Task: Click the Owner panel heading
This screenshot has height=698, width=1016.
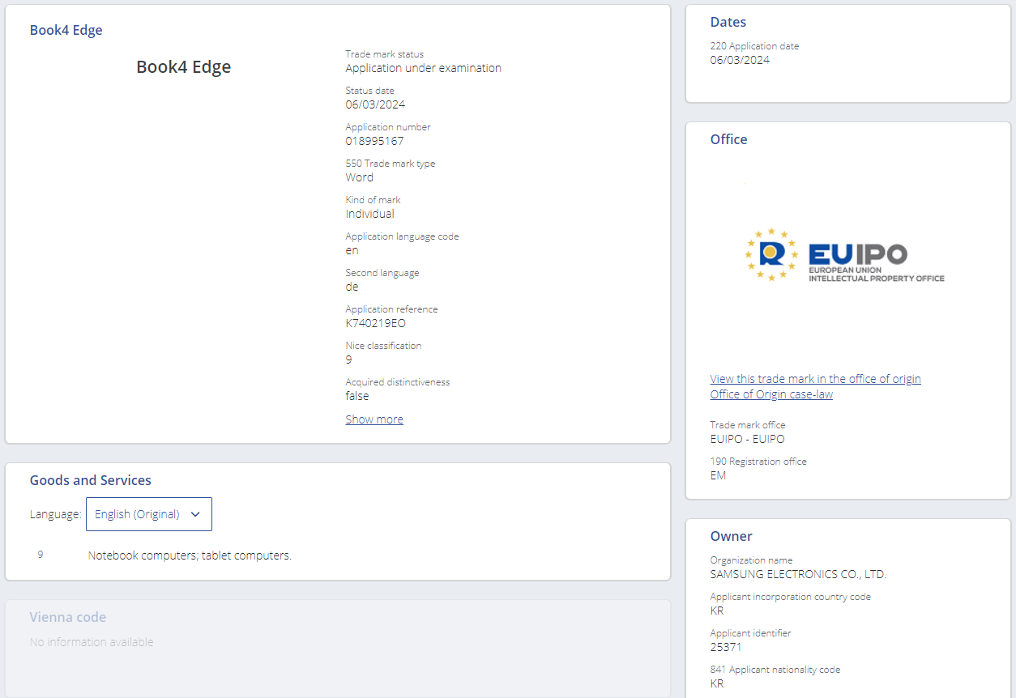Action: 731,536
